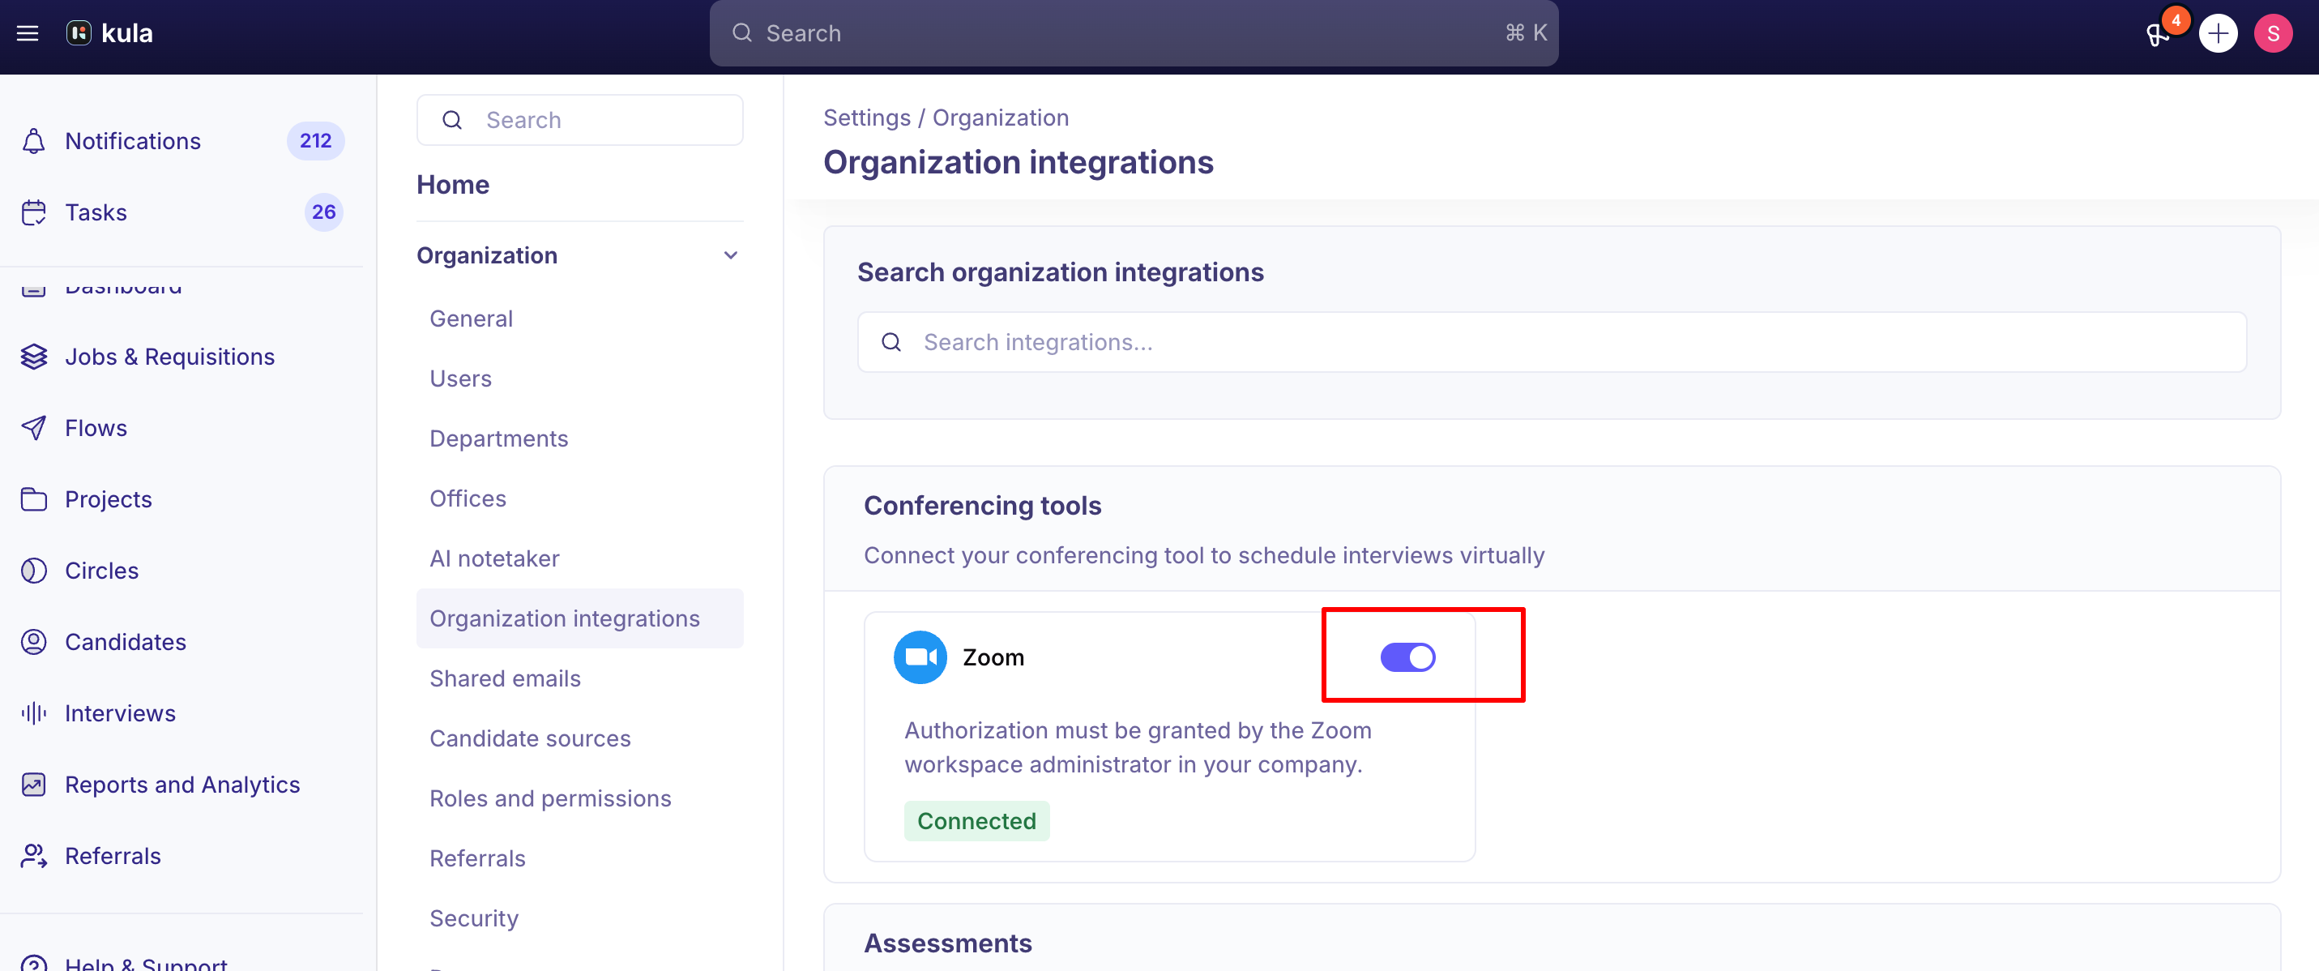Click the Jobs & Requisitions layers icon
This screenshot has height=971, width=2319.
pos(33,357)
